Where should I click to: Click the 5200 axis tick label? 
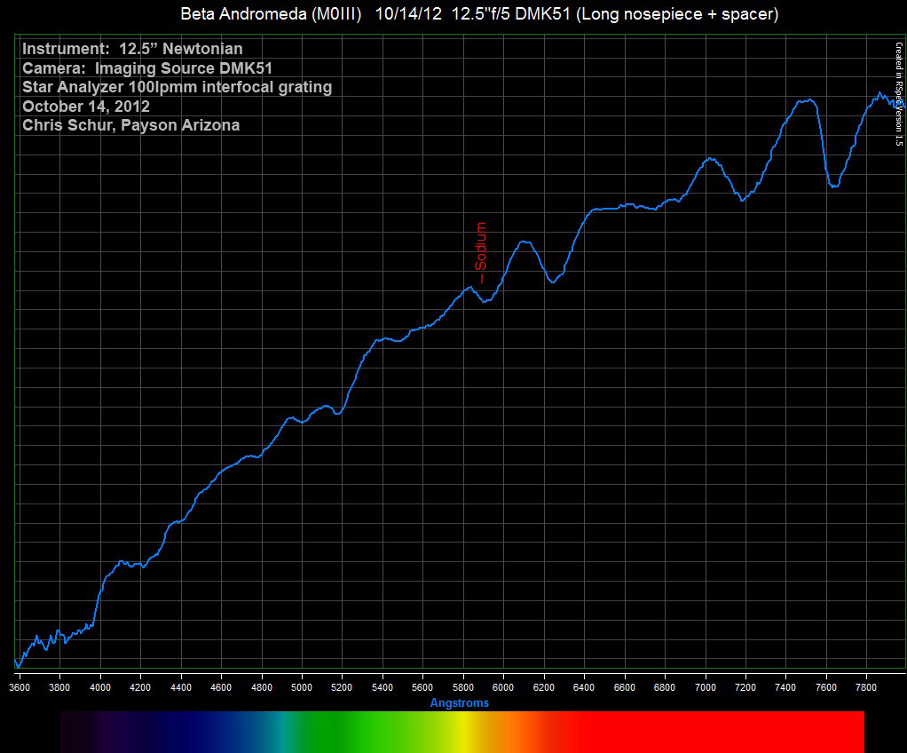click(x=342, y=687)
